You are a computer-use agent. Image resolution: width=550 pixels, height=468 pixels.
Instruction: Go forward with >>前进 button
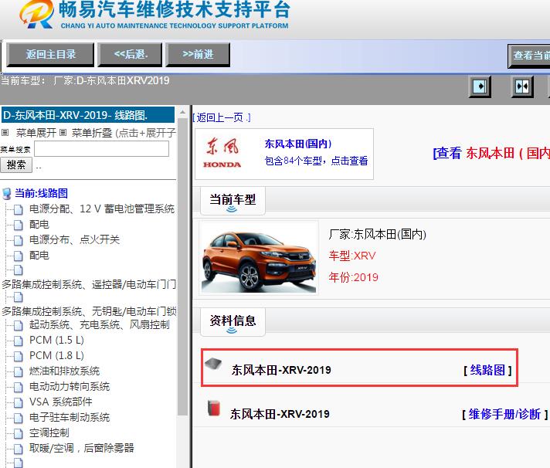click(198, 55)
